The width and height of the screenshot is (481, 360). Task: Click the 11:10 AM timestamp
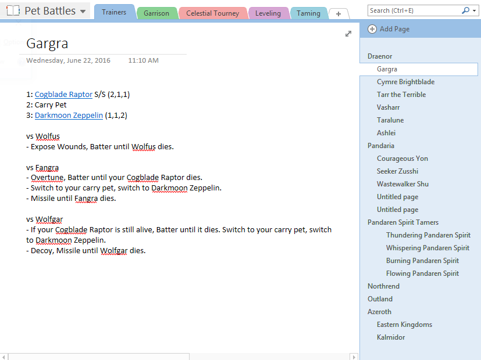[143, 60]
